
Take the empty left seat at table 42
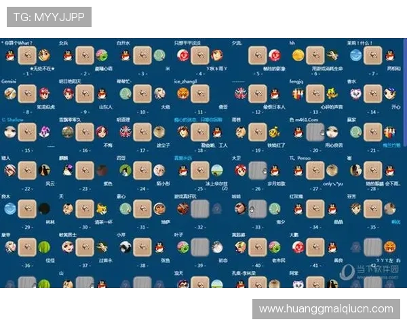pos(356,247)
